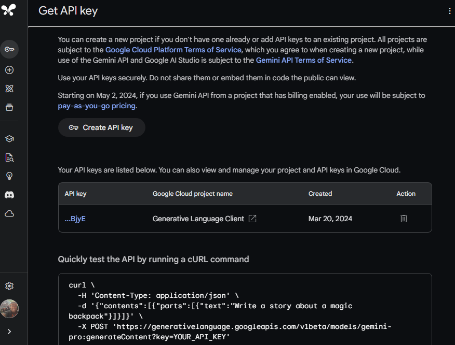This screenshot has width=455, height=345.
Task: Click the Create API key button
Action: point(102,127)
